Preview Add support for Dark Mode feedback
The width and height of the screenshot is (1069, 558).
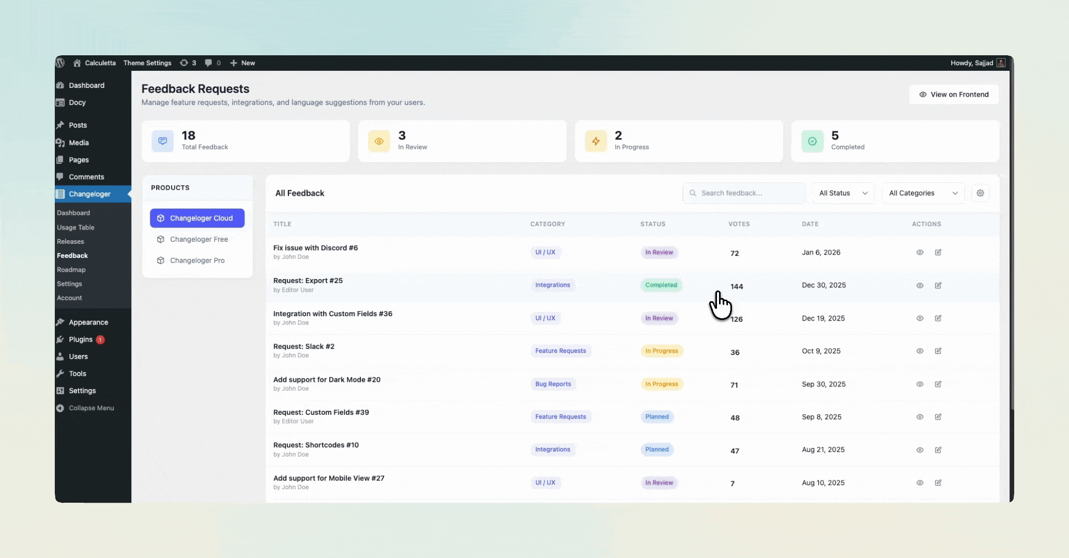tap(920, 384)
